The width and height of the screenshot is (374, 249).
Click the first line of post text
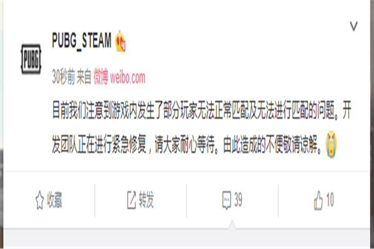202,111
